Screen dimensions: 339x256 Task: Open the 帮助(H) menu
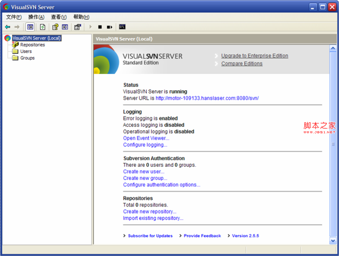pyautogui.click(x=81, y=17)
